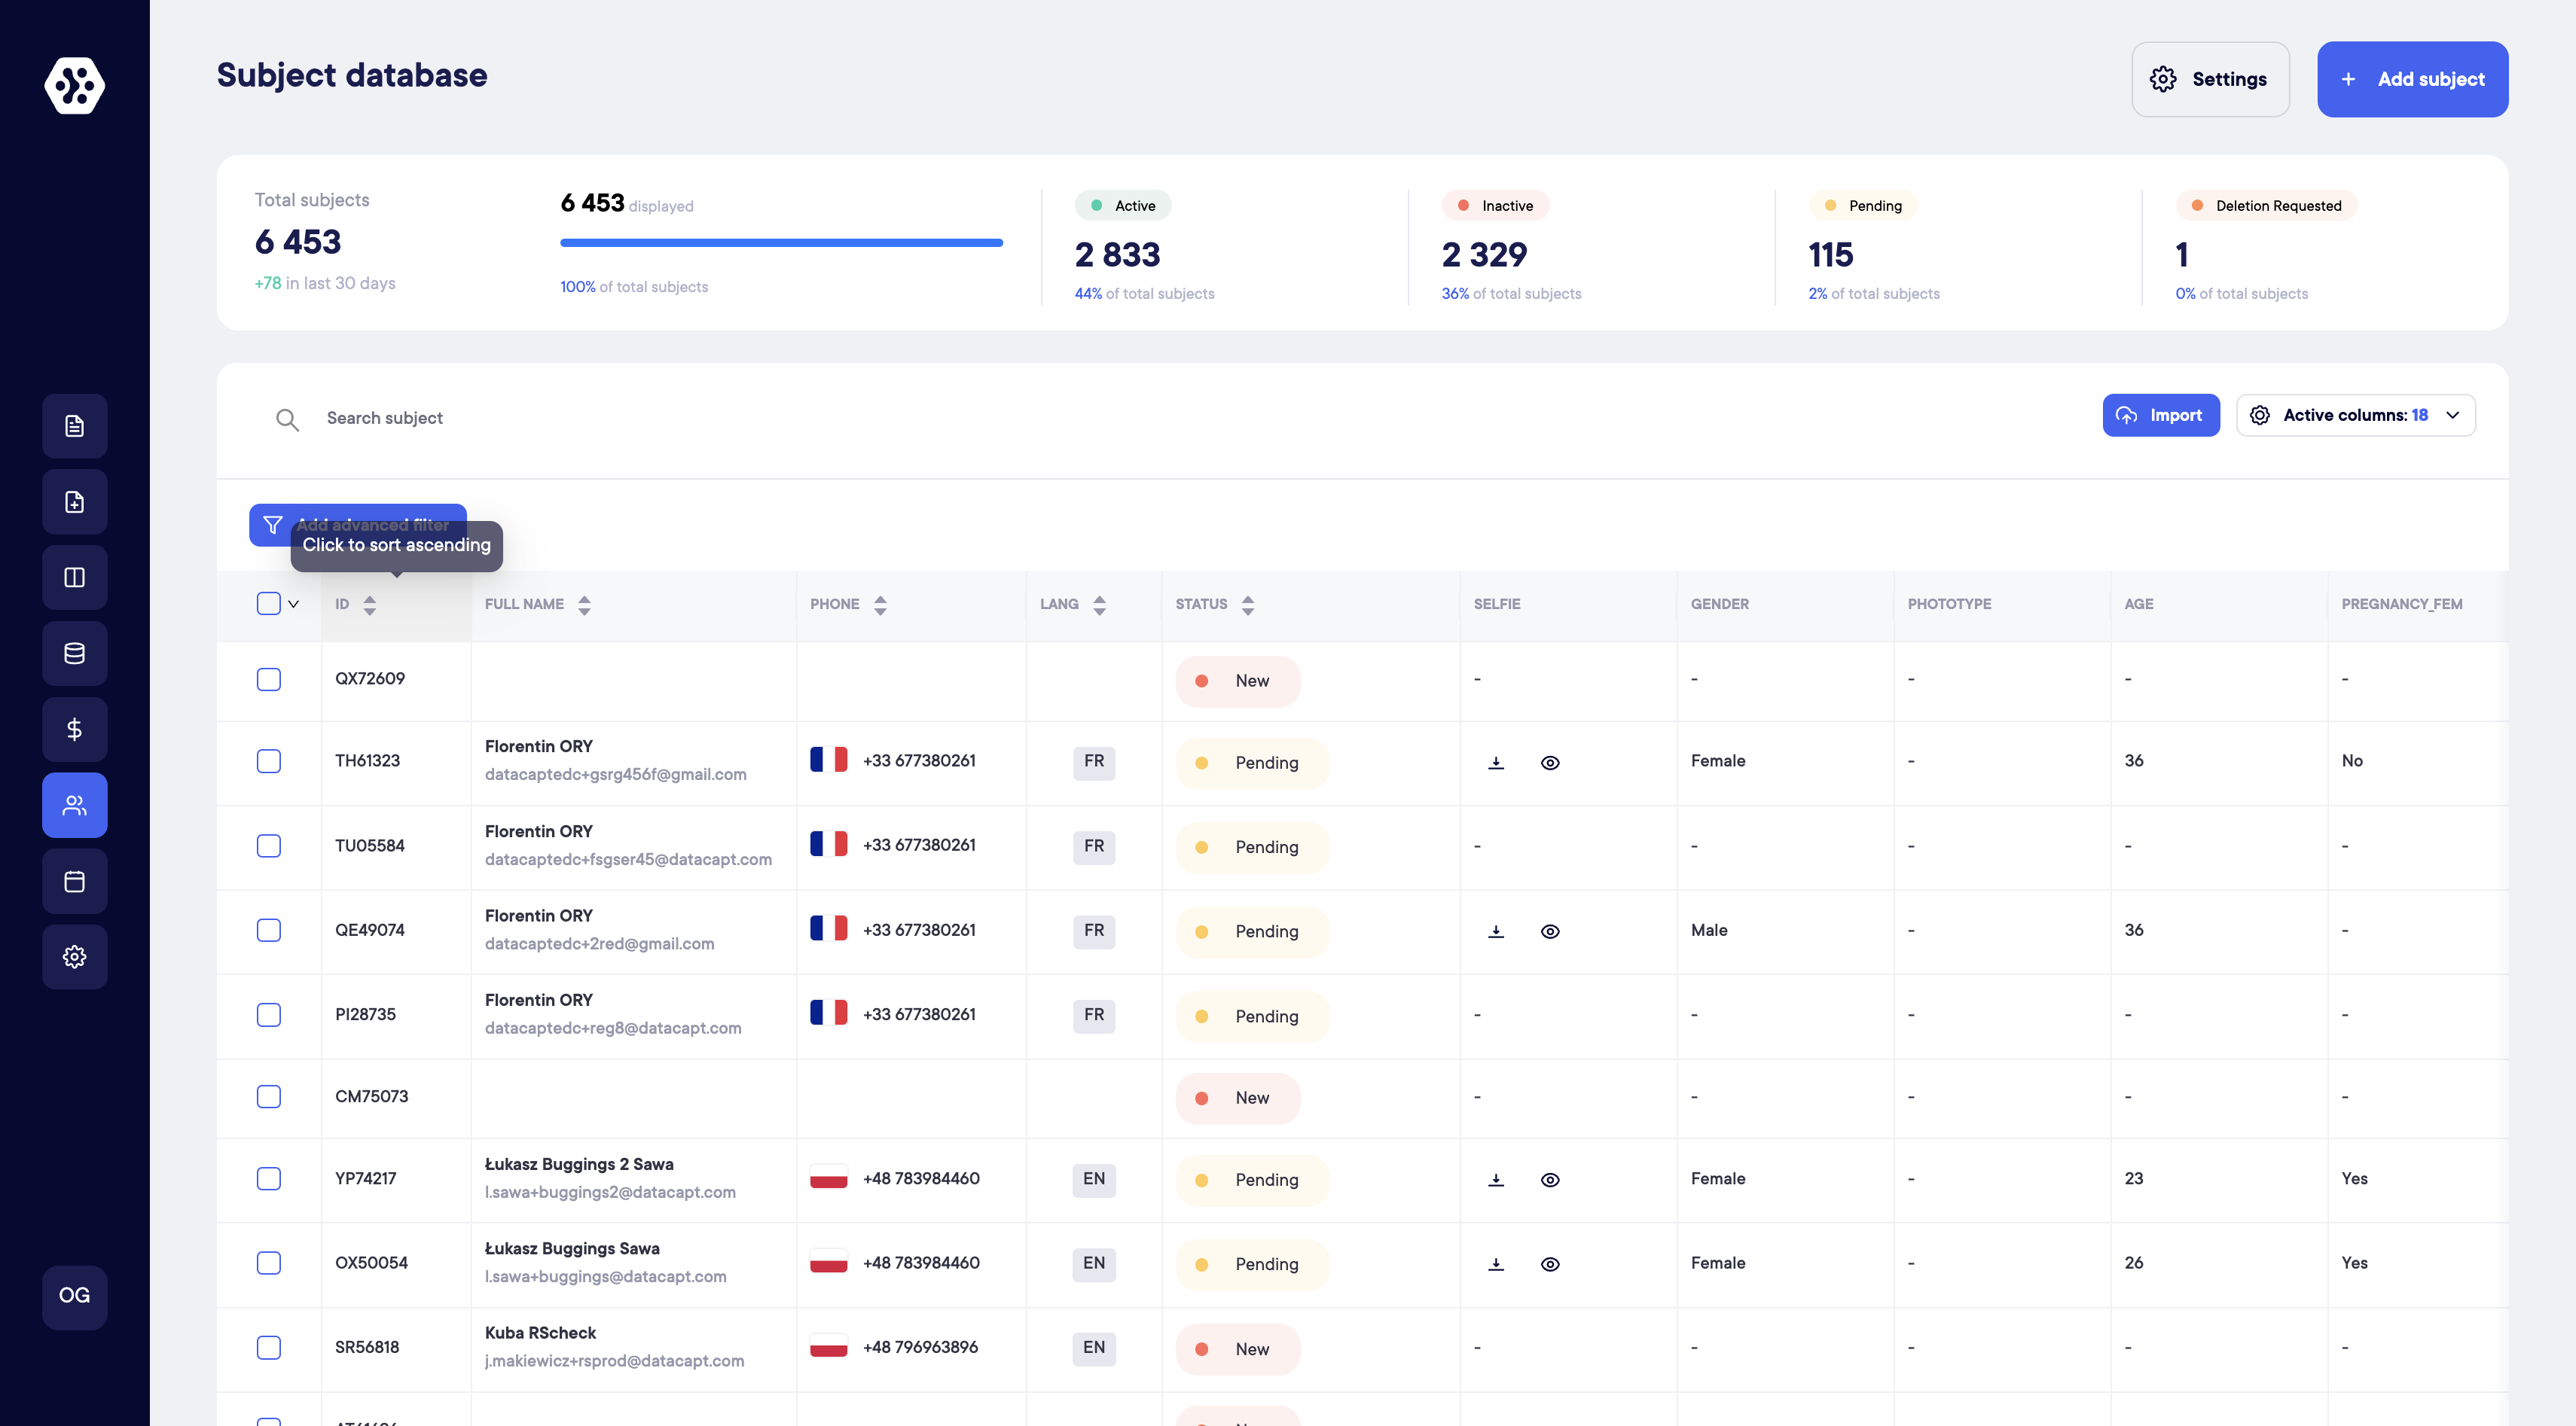
Task: Check the checkbox next to QX72609
Action: coord(268,680)
